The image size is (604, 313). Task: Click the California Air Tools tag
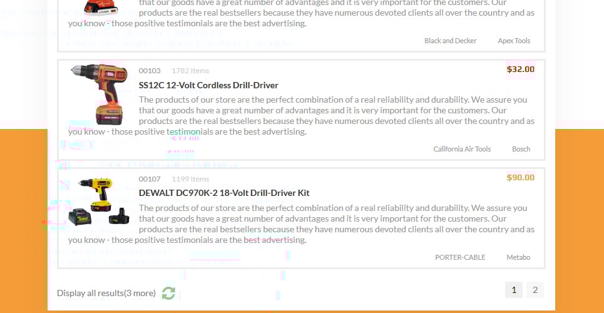[x=462, y=149]
